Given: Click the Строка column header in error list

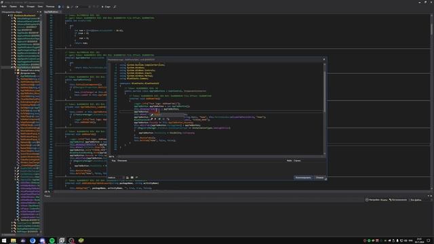Looking at the screenshot, I should [x=297, y=161].
